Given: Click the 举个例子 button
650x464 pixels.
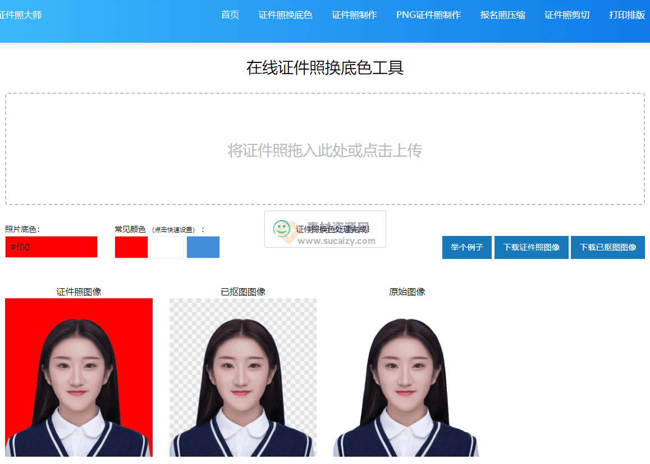Looking at the screenshot, I should point(466,247).
